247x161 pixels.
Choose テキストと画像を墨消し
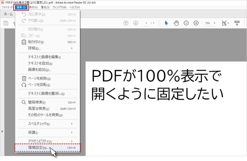coord(48,93)
